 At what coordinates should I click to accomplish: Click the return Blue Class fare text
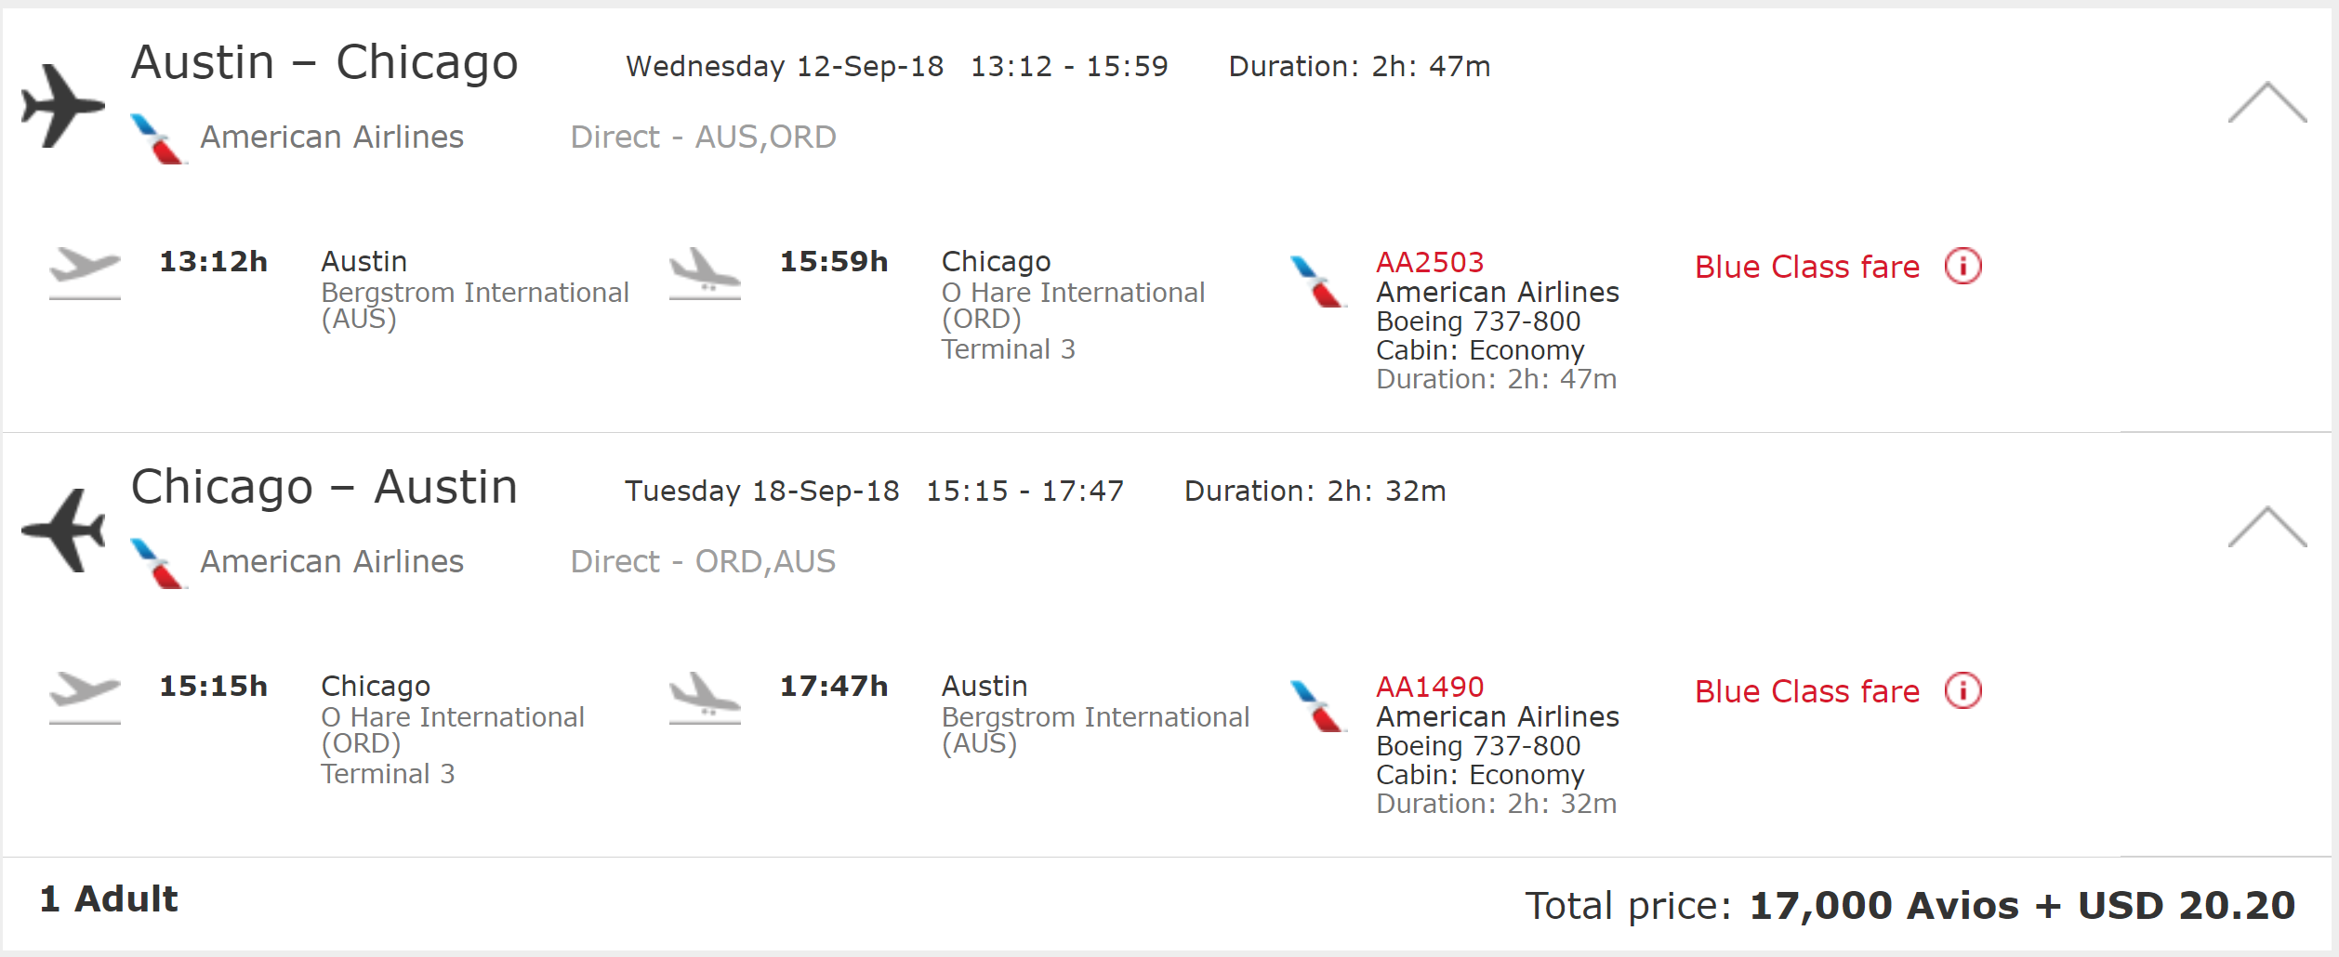click(x=1806, y=692)
